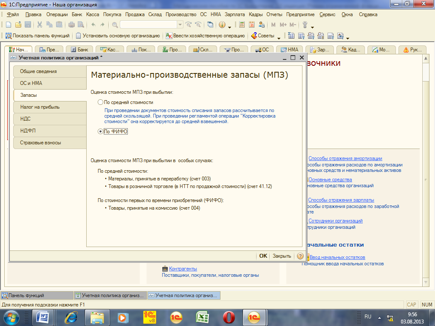The image size is (435, 326).
Task: Click the Print preview icon
Action: click(x=81, y=25)
